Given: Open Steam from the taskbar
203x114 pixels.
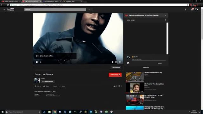Looking at the screenshot, I should coord(44,112).
